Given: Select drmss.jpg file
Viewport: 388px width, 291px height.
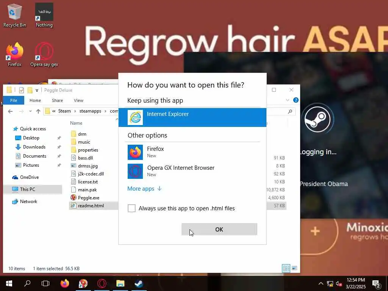Looking at the screenshot, I should [x=88, y=166].
